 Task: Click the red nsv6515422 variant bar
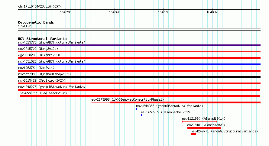coord(139,83)
